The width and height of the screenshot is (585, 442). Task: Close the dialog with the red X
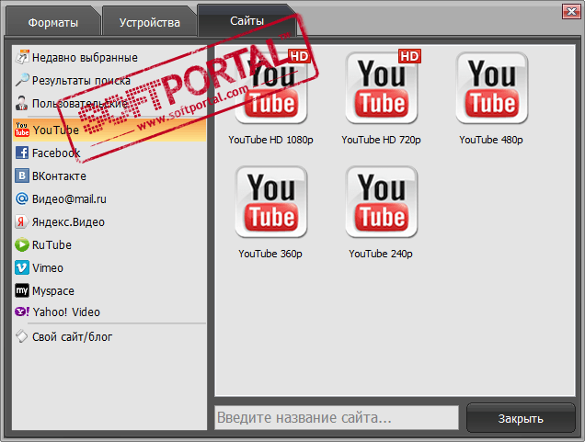pos(571,12)
